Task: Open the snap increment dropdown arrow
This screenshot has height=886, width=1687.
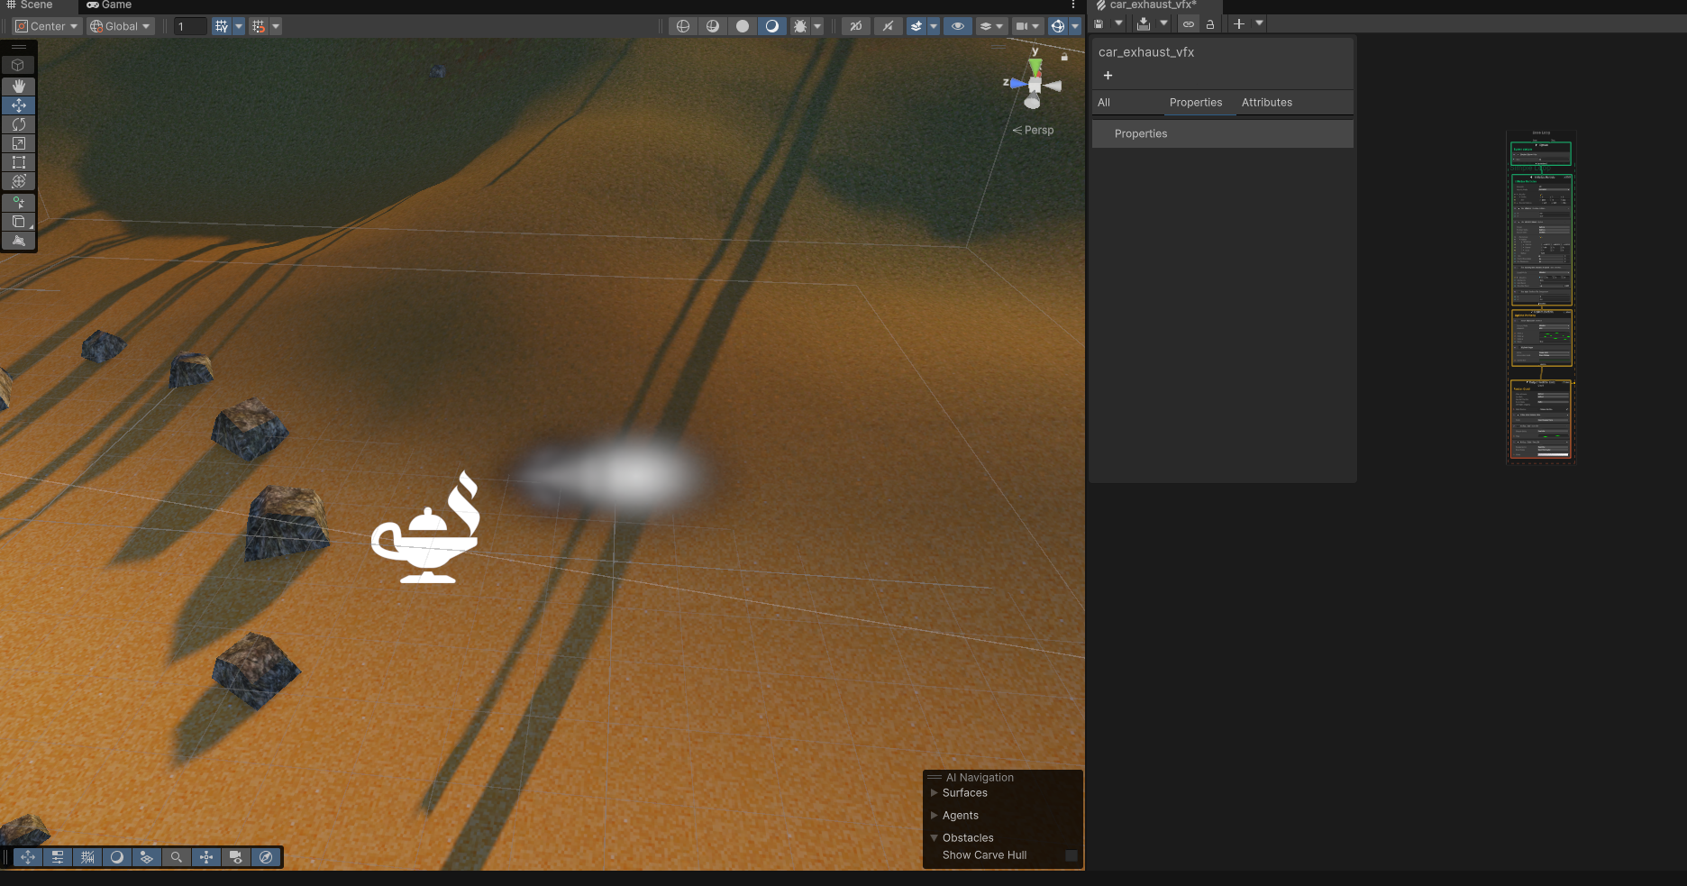Action: [276, 26]
